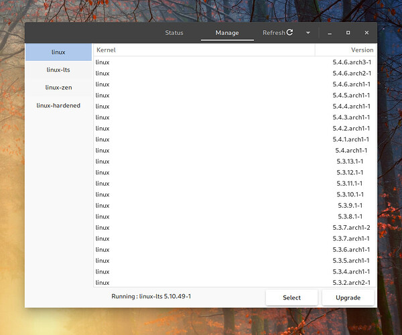Select kernel version 5.4.4.arch1-1 row
Screen dimensions: 402x335
pos(235,107)
